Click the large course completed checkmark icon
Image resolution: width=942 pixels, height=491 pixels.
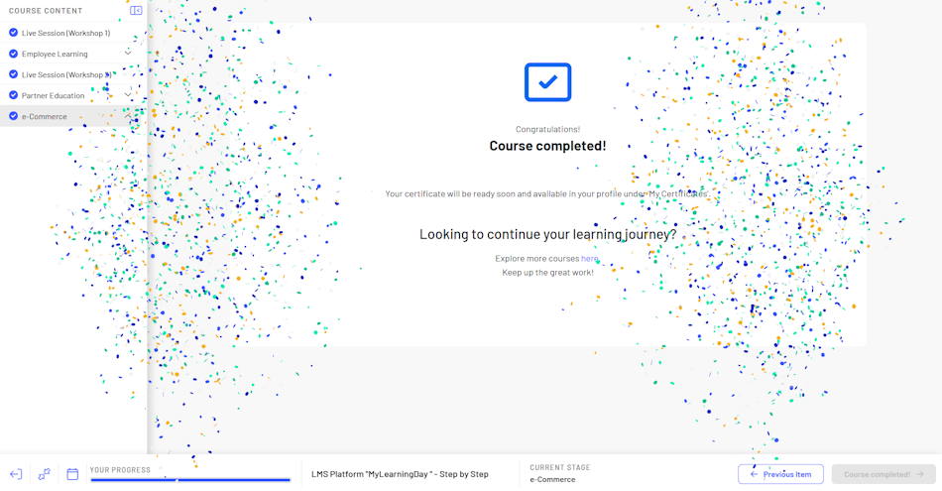(547, 82)
